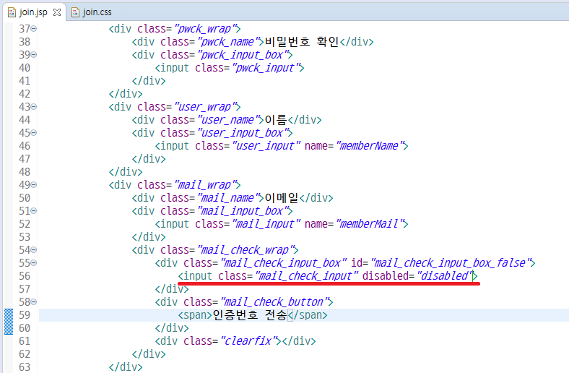Place cursor in "pwck_wrap" class value
569x373 pixels.
(207, 29)
